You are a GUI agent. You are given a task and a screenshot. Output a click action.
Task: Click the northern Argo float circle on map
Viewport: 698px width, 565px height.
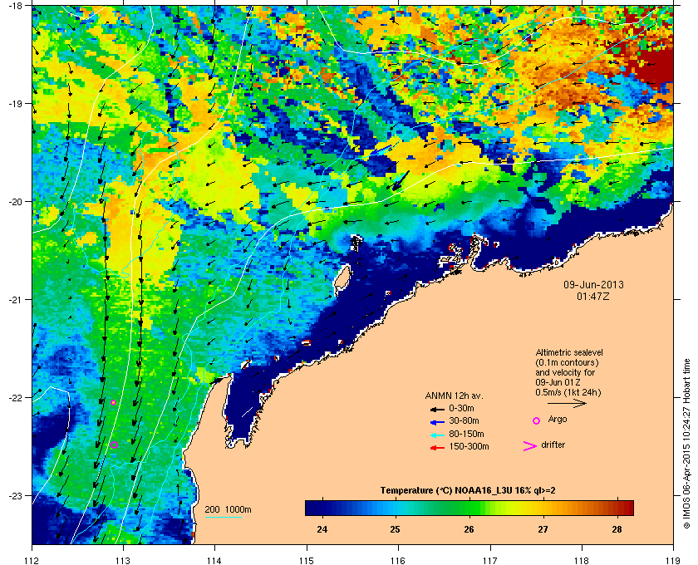tap(113, 402)
